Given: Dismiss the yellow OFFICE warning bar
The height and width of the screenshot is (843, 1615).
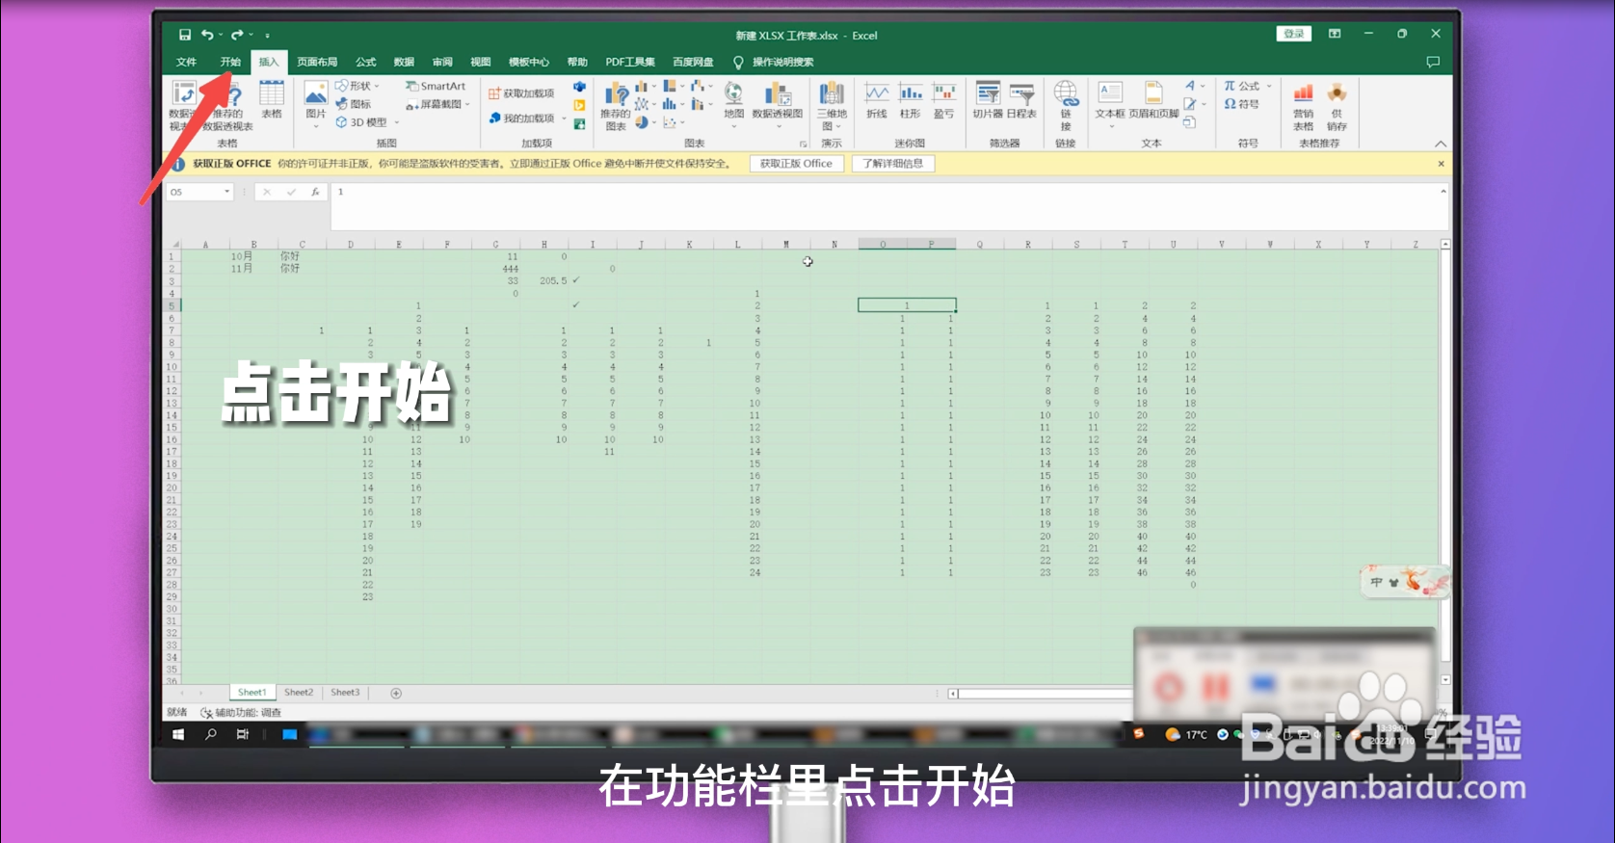Looking at the screenshot, I should 1441,164.
